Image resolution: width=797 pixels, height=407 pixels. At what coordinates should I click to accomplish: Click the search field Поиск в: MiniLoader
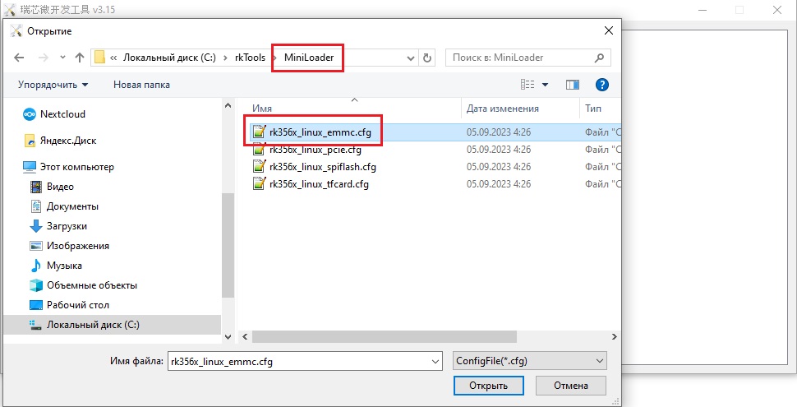(x=528, y=58)
